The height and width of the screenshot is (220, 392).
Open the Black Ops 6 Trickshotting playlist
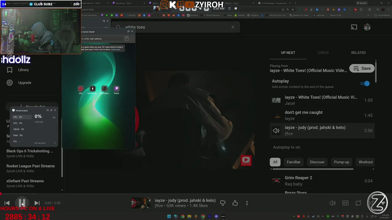coord(30,153)
